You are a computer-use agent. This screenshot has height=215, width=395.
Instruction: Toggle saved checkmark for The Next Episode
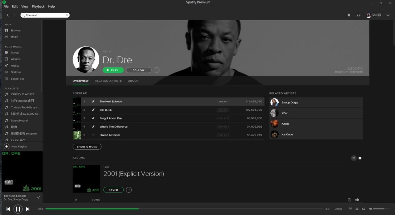pos(93,101)
